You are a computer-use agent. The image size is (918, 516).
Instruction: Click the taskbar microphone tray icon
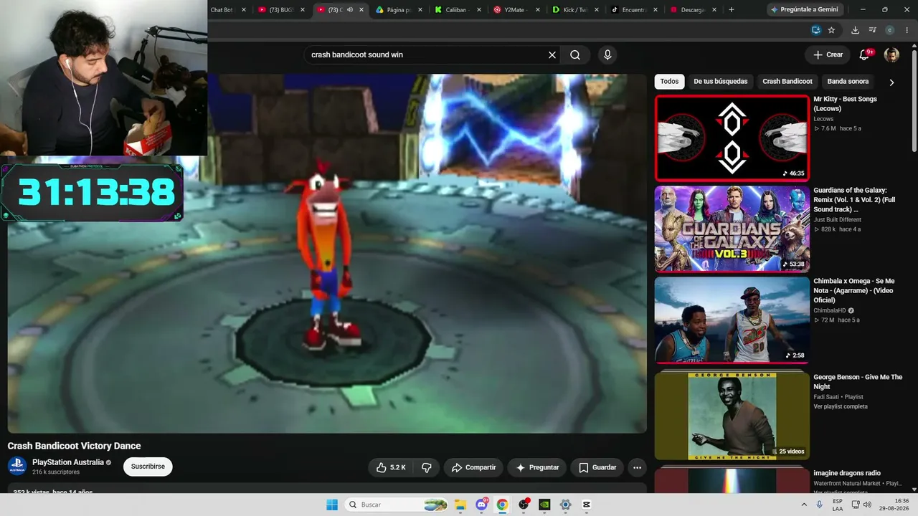(x=819, y=505)
